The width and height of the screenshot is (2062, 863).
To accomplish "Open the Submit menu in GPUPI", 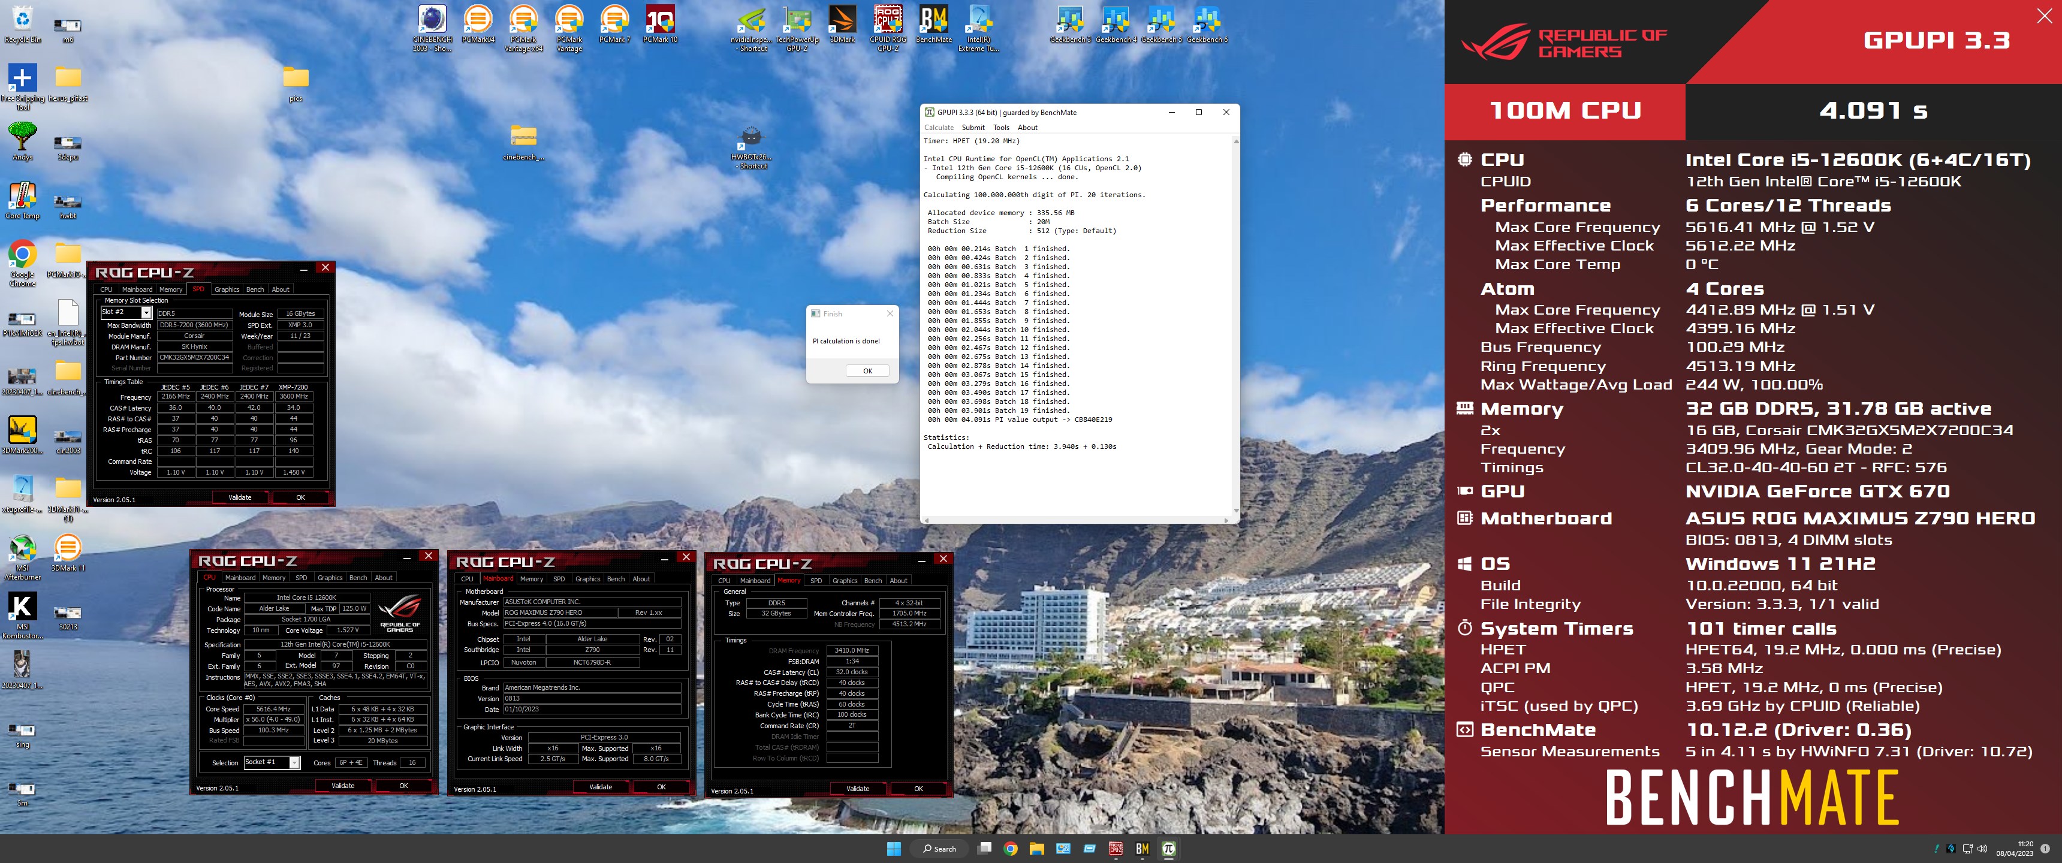I will click(973, 127).
